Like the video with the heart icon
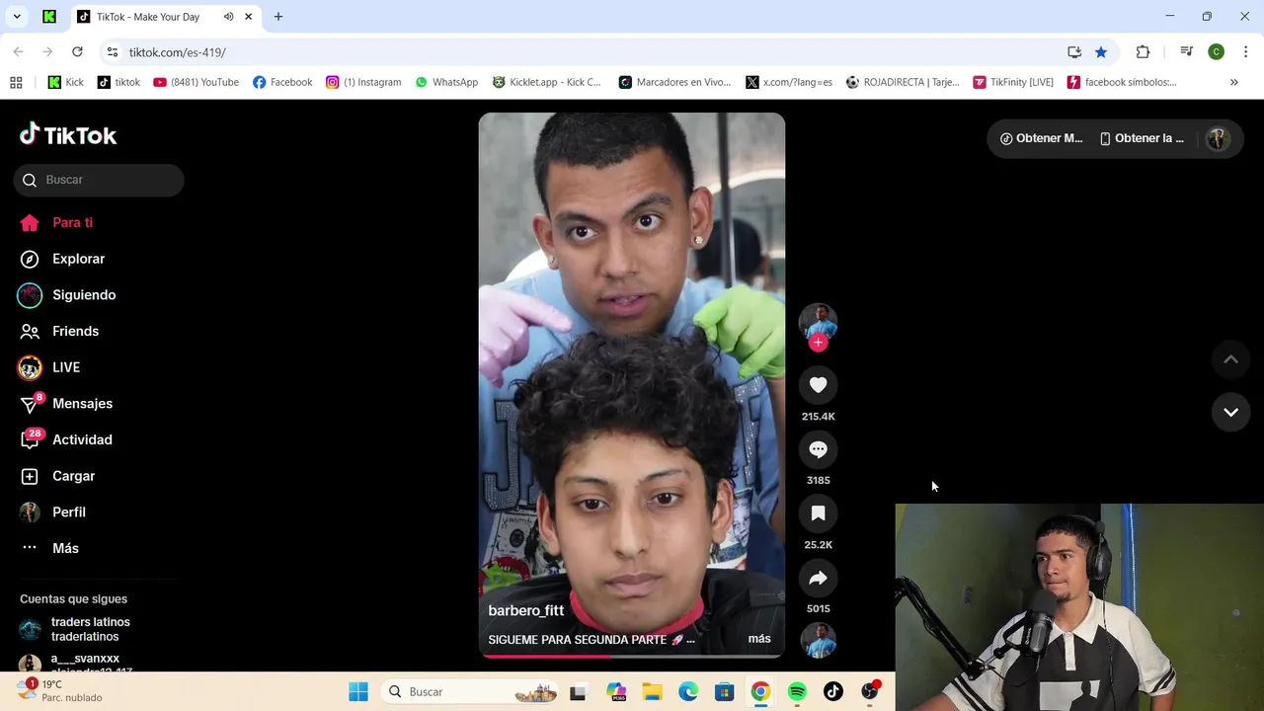The width and height of the screenshot is (1264, 711). point(818,385)
